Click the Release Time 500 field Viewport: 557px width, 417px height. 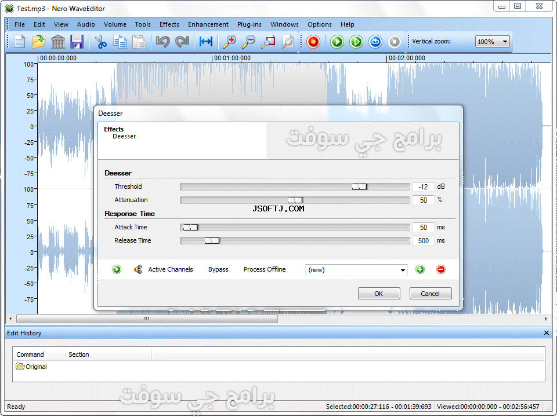423,241
